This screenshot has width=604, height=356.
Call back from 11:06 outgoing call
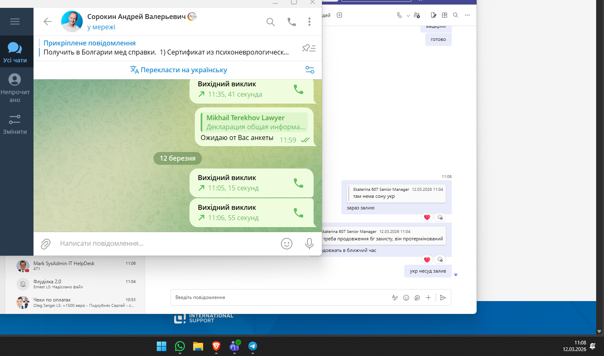298,213
